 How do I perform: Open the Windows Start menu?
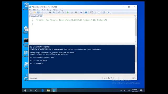point(25,91)
